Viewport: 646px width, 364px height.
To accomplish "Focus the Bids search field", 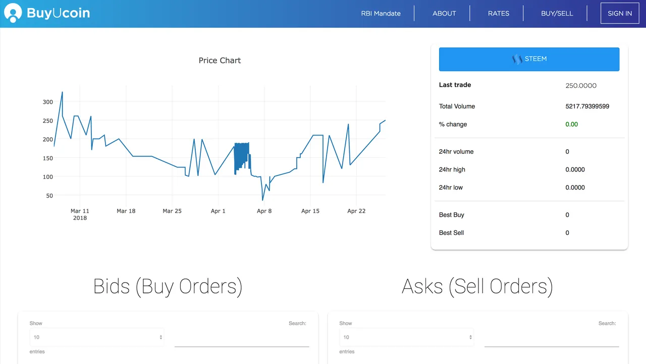I will coord(242,338).
